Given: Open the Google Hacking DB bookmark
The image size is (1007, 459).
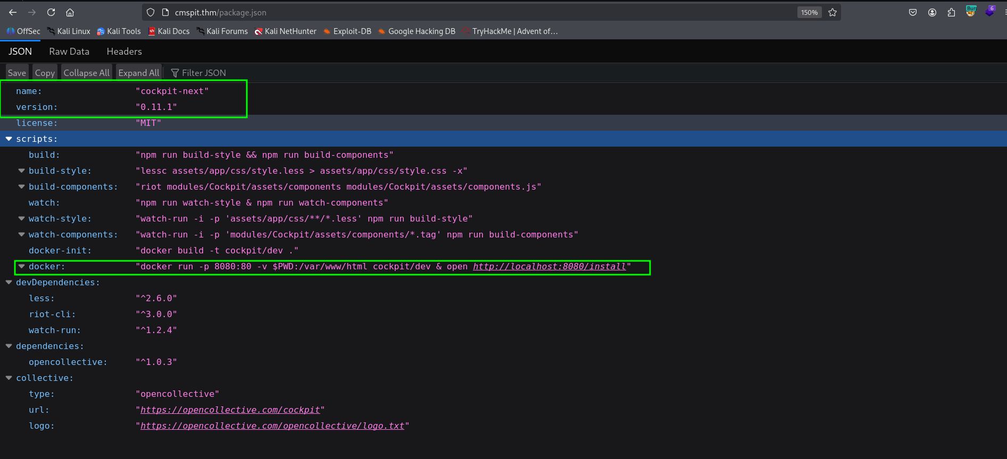Looking at the screenshot, I should 417,31.
